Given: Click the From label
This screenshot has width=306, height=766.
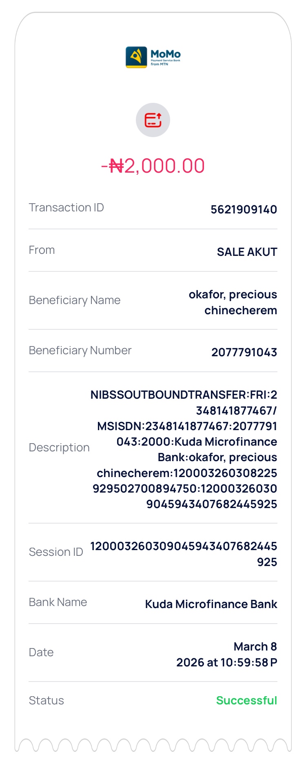Looking at the screenshot, I should [42, 250].
